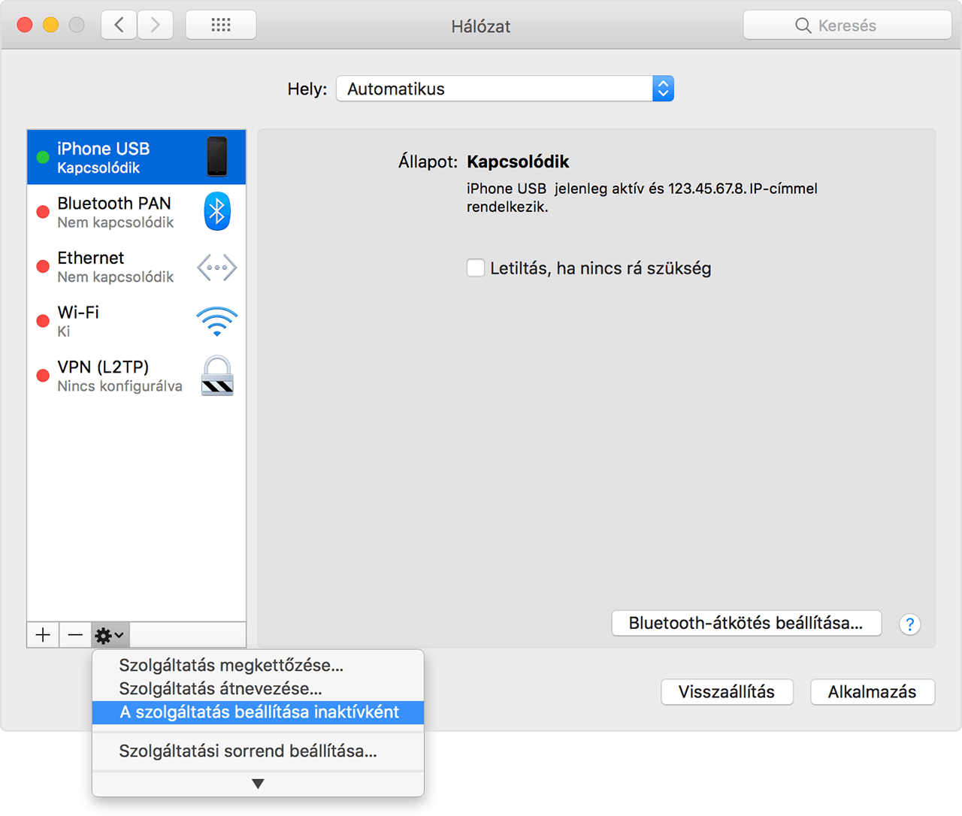Viewport: 962px width, 816px height.
Task: Click the iPhone device icon in sidebar
Action: click(x=217, y=156)
